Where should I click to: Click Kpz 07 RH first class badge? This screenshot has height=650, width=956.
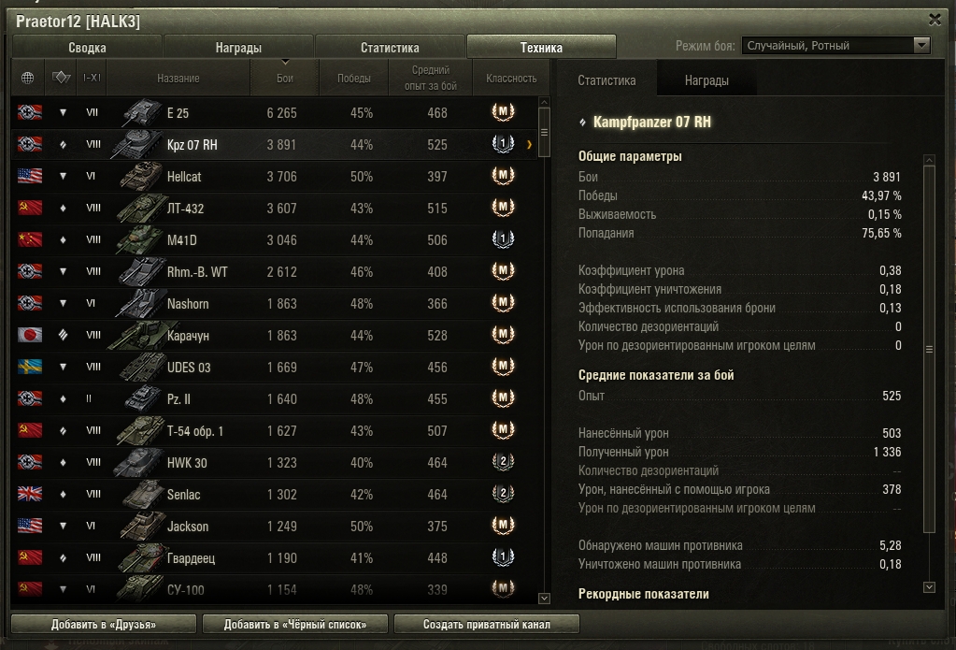tap(503, 144)
